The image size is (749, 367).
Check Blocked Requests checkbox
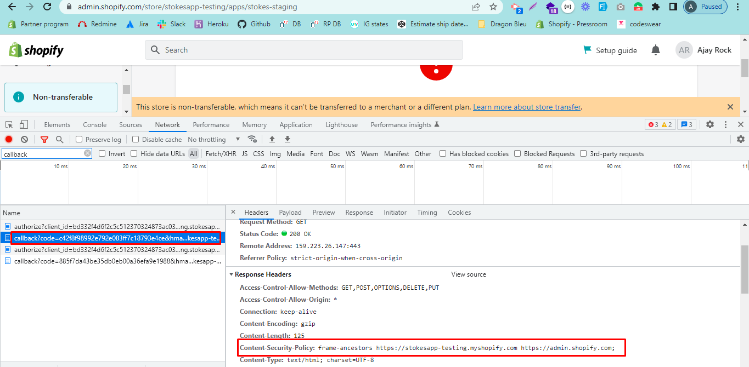(517, 154)
